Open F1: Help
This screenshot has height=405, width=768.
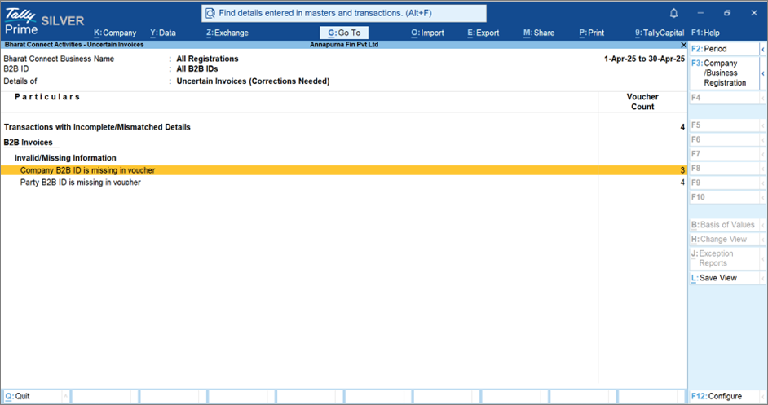[705, 33]
